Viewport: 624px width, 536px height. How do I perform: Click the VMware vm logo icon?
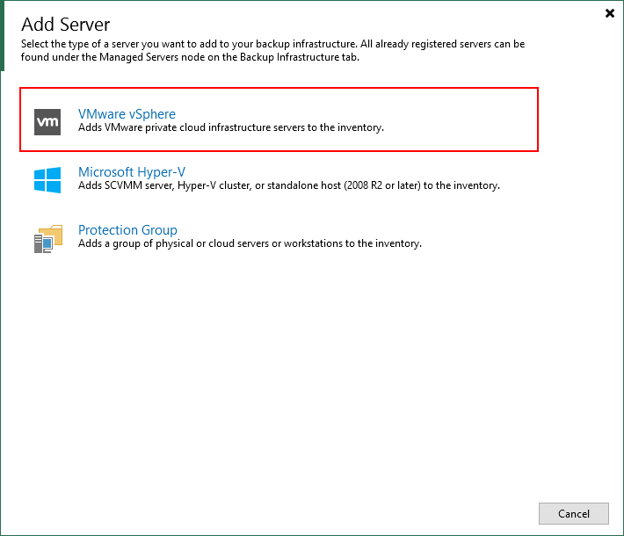(x=47, y=122)
